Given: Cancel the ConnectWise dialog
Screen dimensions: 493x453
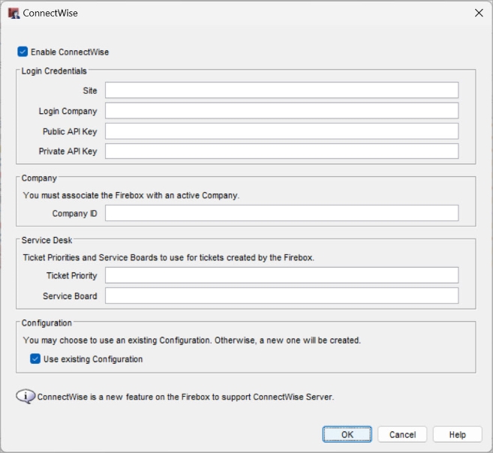Looking at the screenshot, I should pyautogui.click(x=402, y=434).
